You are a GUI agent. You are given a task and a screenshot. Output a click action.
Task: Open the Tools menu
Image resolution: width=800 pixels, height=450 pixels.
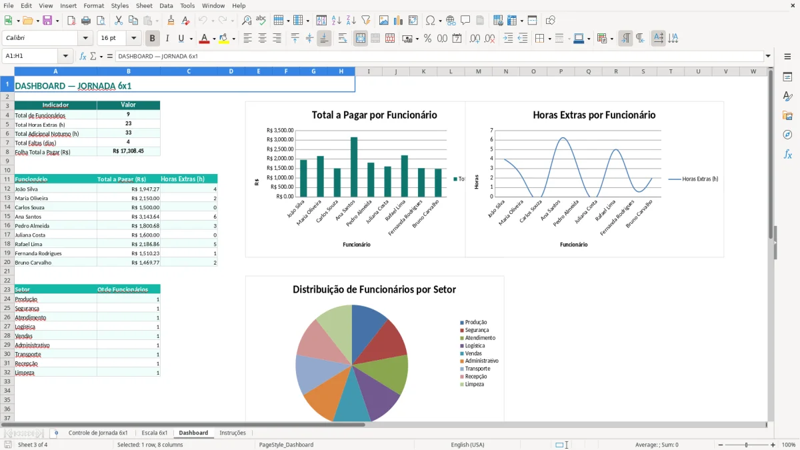point(187,5)
